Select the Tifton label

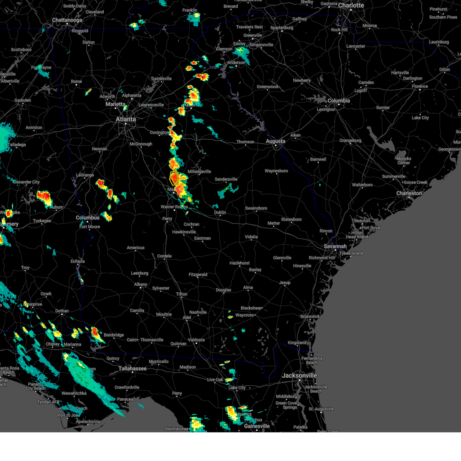pyautogui.click(x=182, y=294)
